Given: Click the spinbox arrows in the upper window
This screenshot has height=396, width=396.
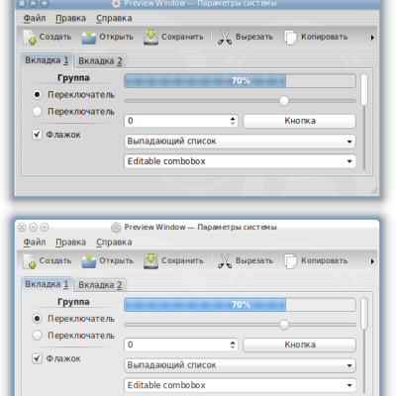Looking at the screenshot, I should (233, 121).
